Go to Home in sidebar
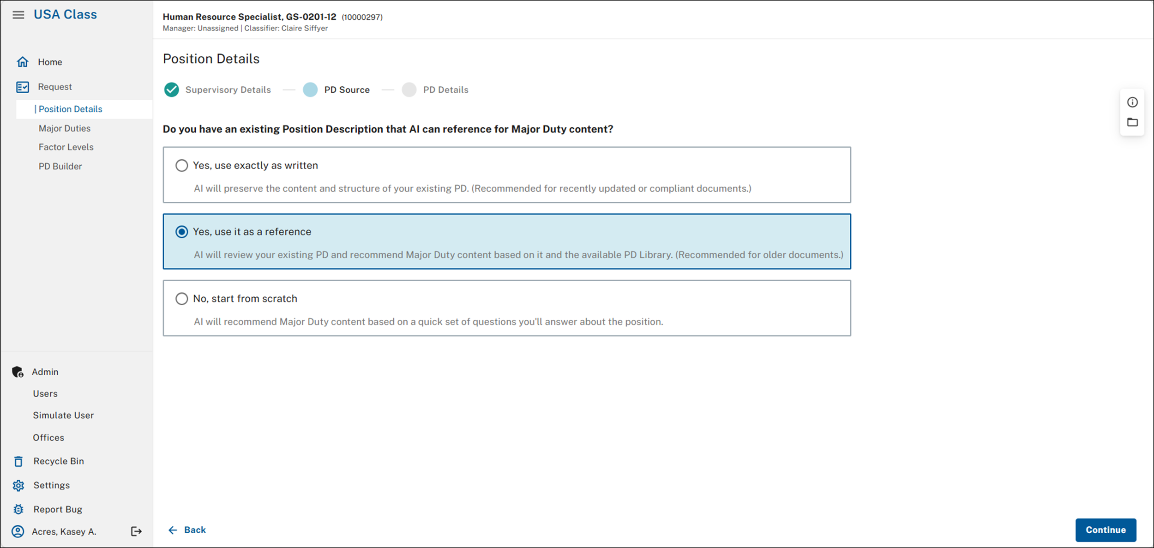1154x548 pixels. [x=50, y=62]
